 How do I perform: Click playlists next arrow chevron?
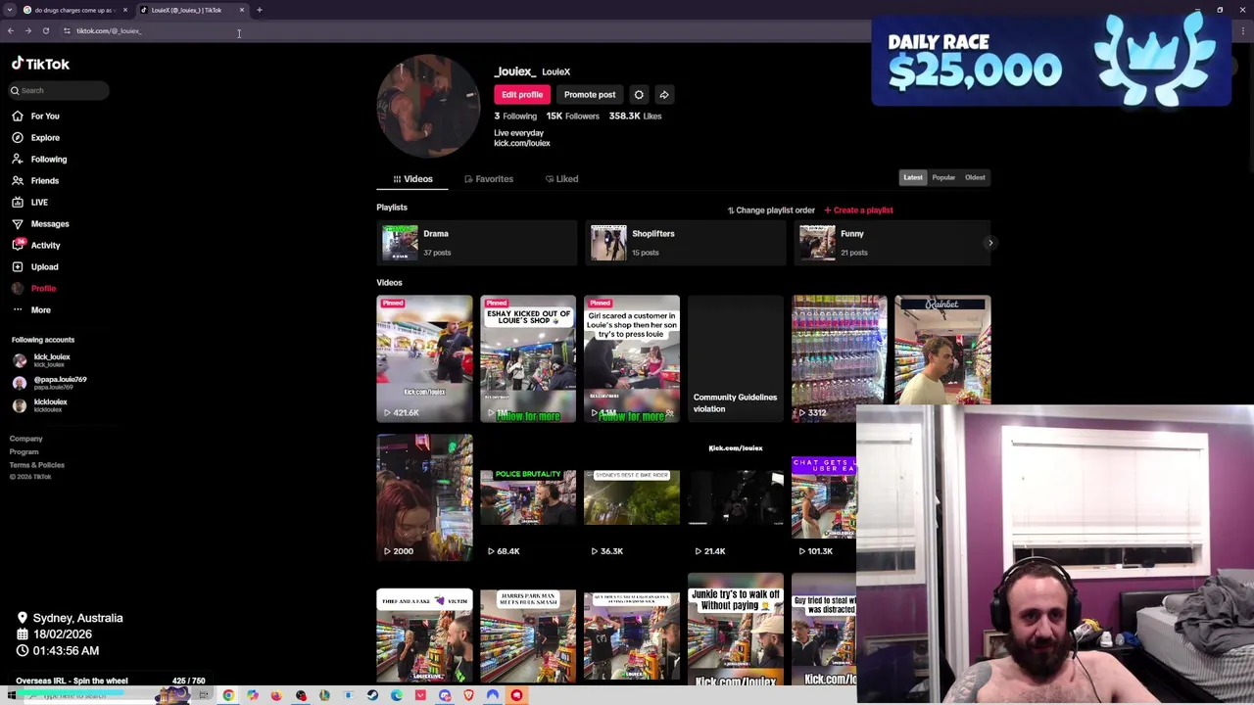[x=989, y=243]
